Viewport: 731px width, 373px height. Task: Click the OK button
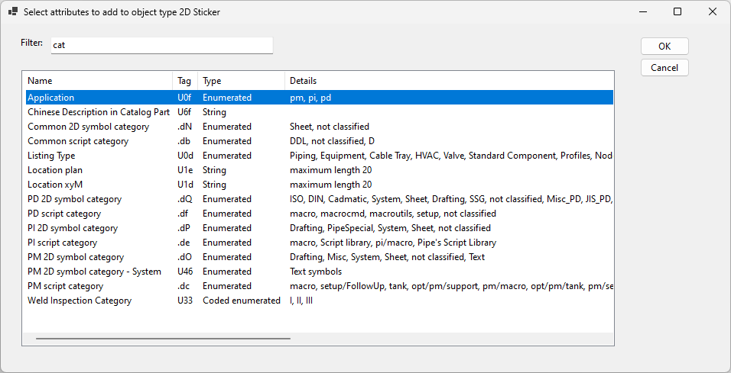pos(664,47)
